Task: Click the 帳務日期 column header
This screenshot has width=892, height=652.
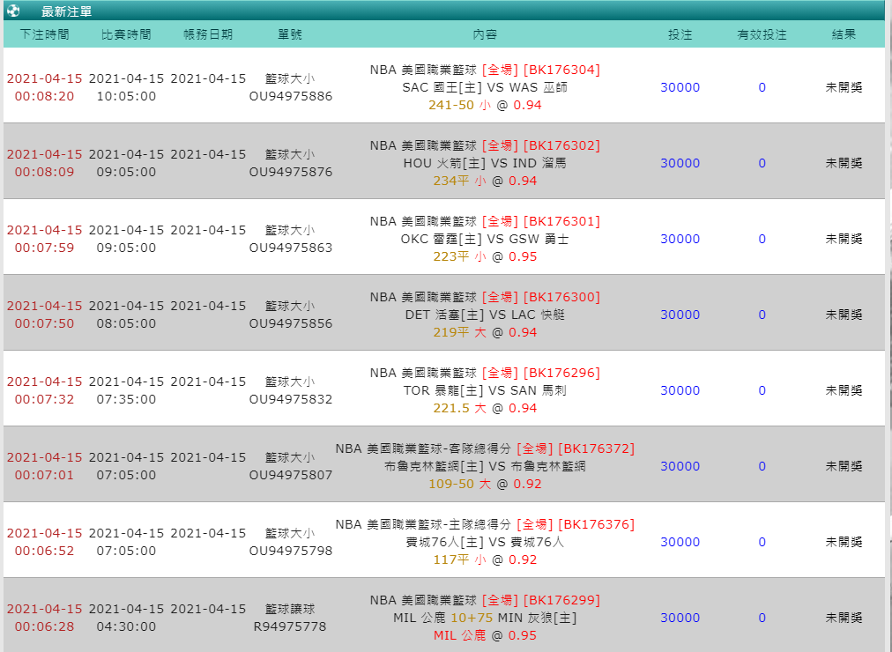Action: [208, 34]
